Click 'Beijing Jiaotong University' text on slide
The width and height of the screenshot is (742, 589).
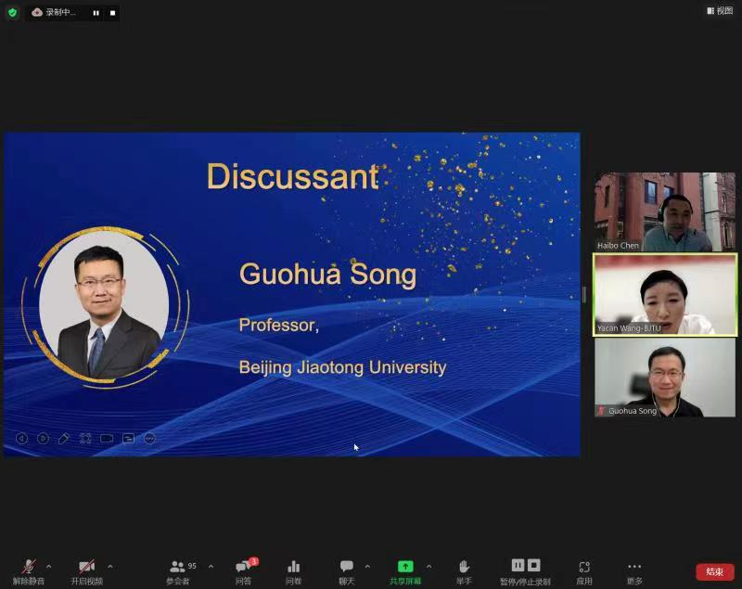coord(342,367)
